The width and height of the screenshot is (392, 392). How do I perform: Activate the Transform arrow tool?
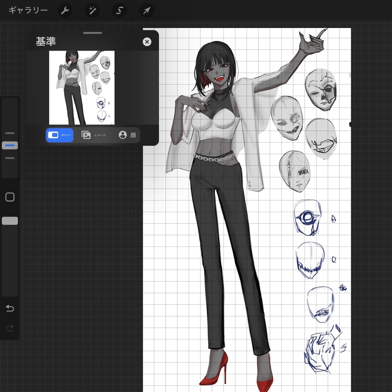coord(146,10)
